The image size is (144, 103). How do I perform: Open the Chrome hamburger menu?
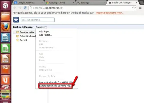coord(140,8)
